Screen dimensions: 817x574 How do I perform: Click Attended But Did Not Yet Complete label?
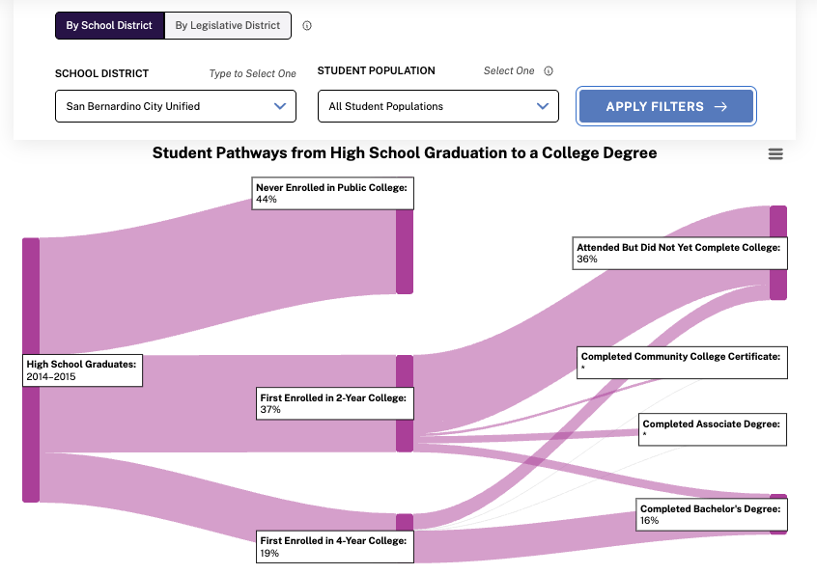point(679,253)
